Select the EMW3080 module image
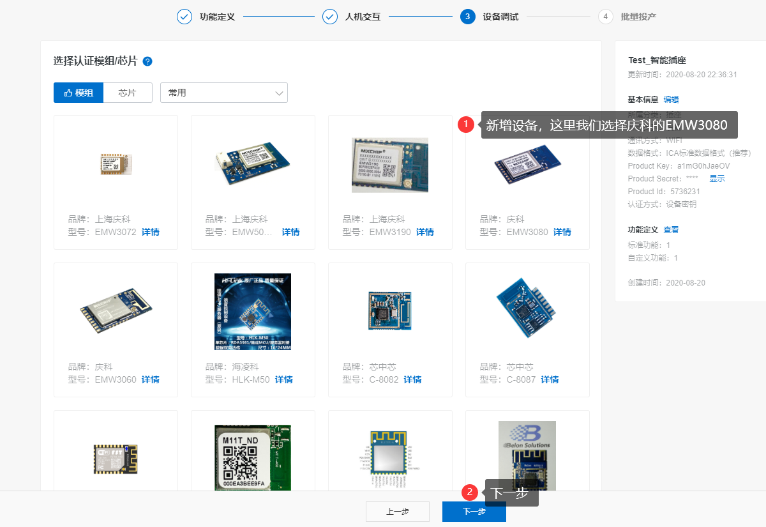Screen dimensions: 766x527 pyautogui.click(x=527, y=165)
